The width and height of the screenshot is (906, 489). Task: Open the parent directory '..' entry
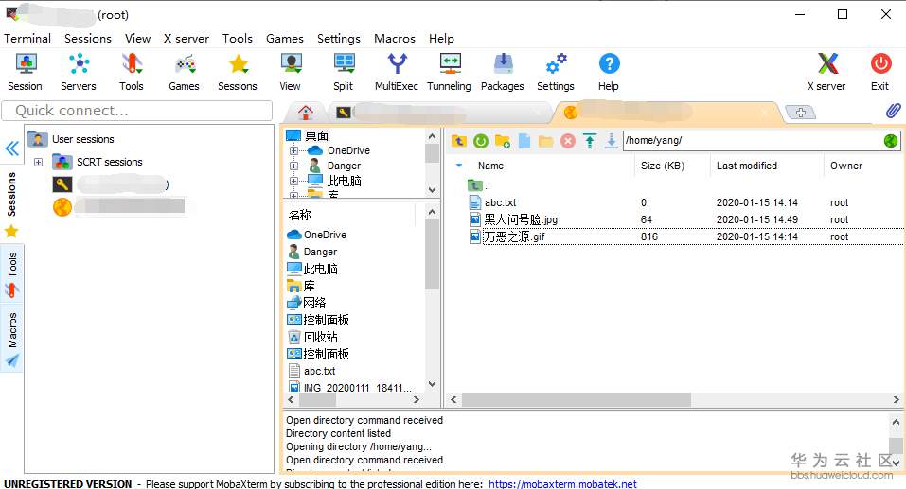pos(480,186)
